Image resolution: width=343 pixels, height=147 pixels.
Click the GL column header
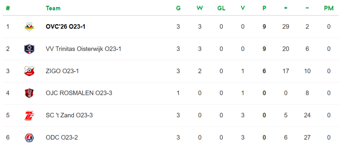click(221, 8)
